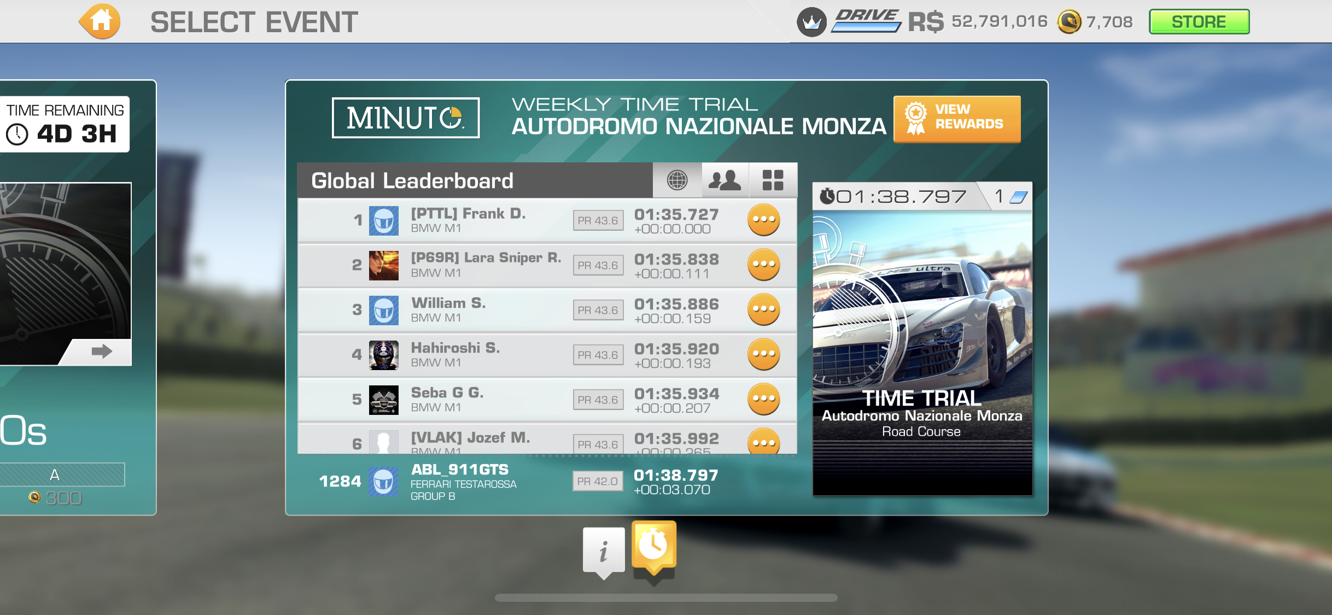This screenshot has width=1332, height=615.
Task: Open the info tab with i icon
Action: pyautogui.click(x=604, y=552)
